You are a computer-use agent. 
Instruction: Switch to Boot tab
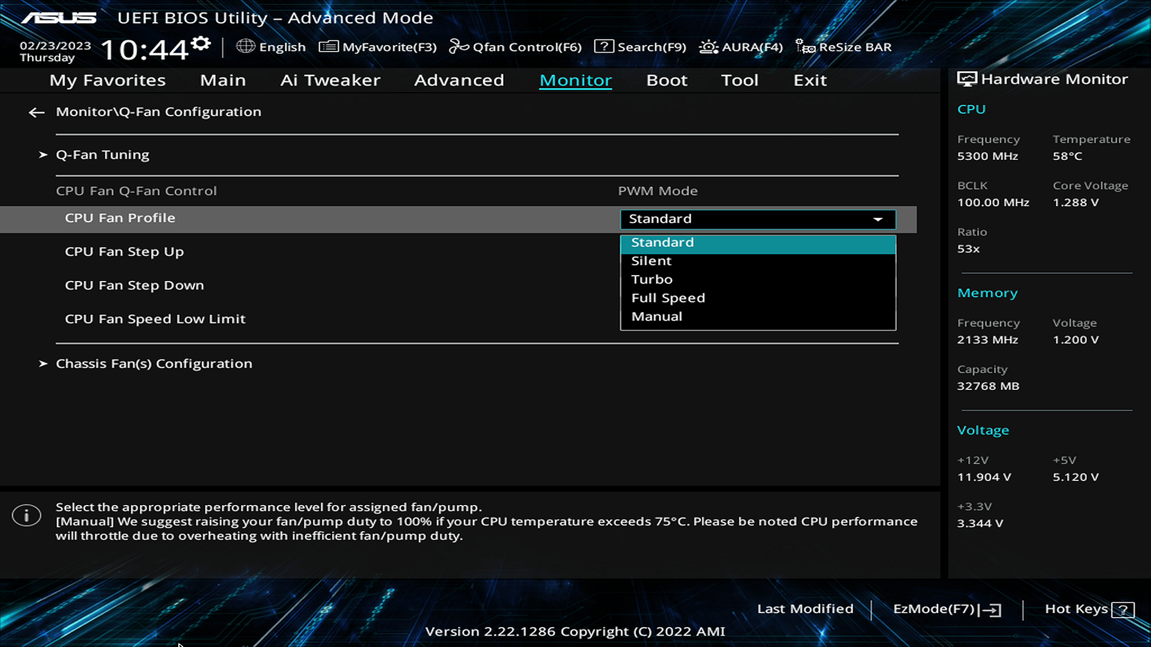667,80
